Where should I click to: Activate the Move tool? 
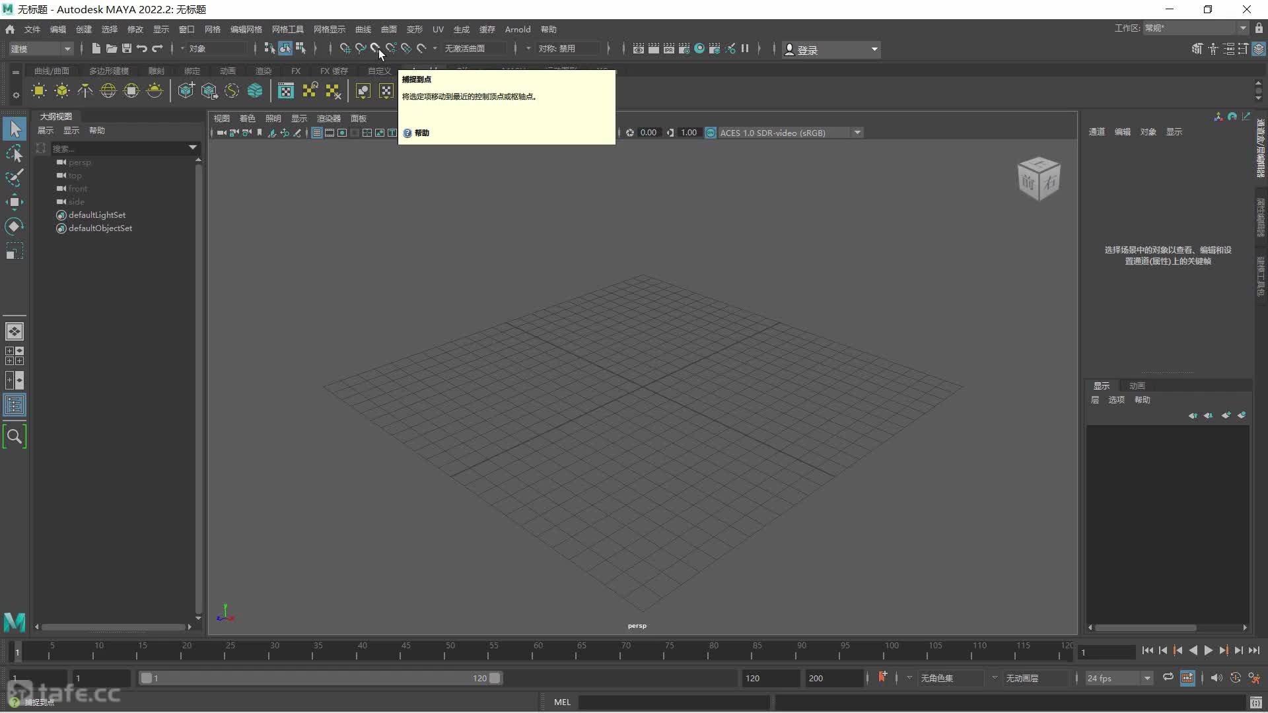point(15,202)
